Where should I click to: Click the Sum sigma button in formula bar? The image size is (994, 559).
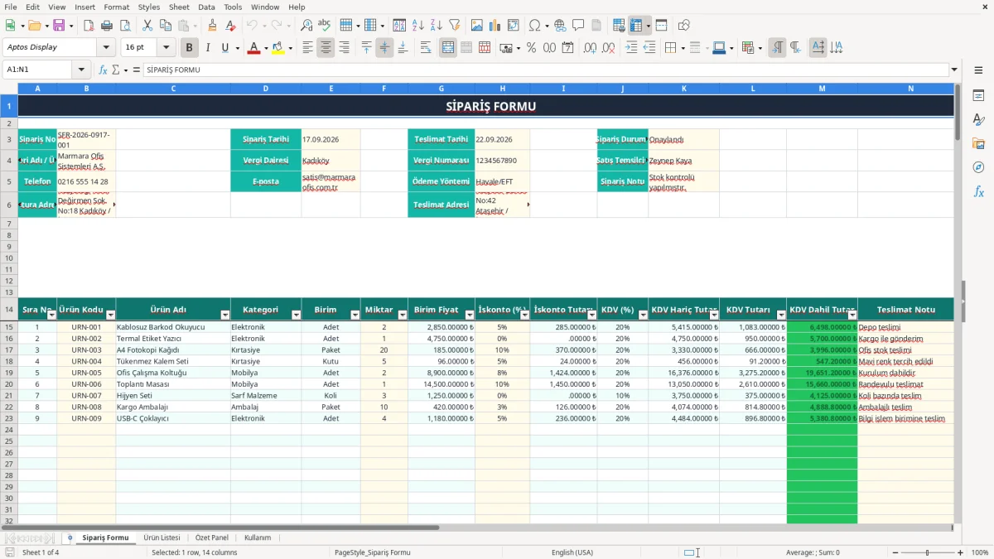coord(116,70)
